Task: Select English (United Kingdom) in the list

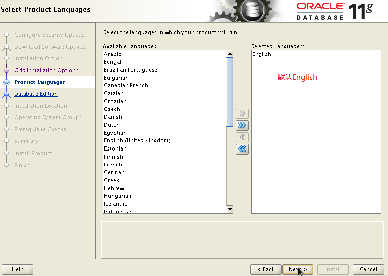Action: (164, 141)
